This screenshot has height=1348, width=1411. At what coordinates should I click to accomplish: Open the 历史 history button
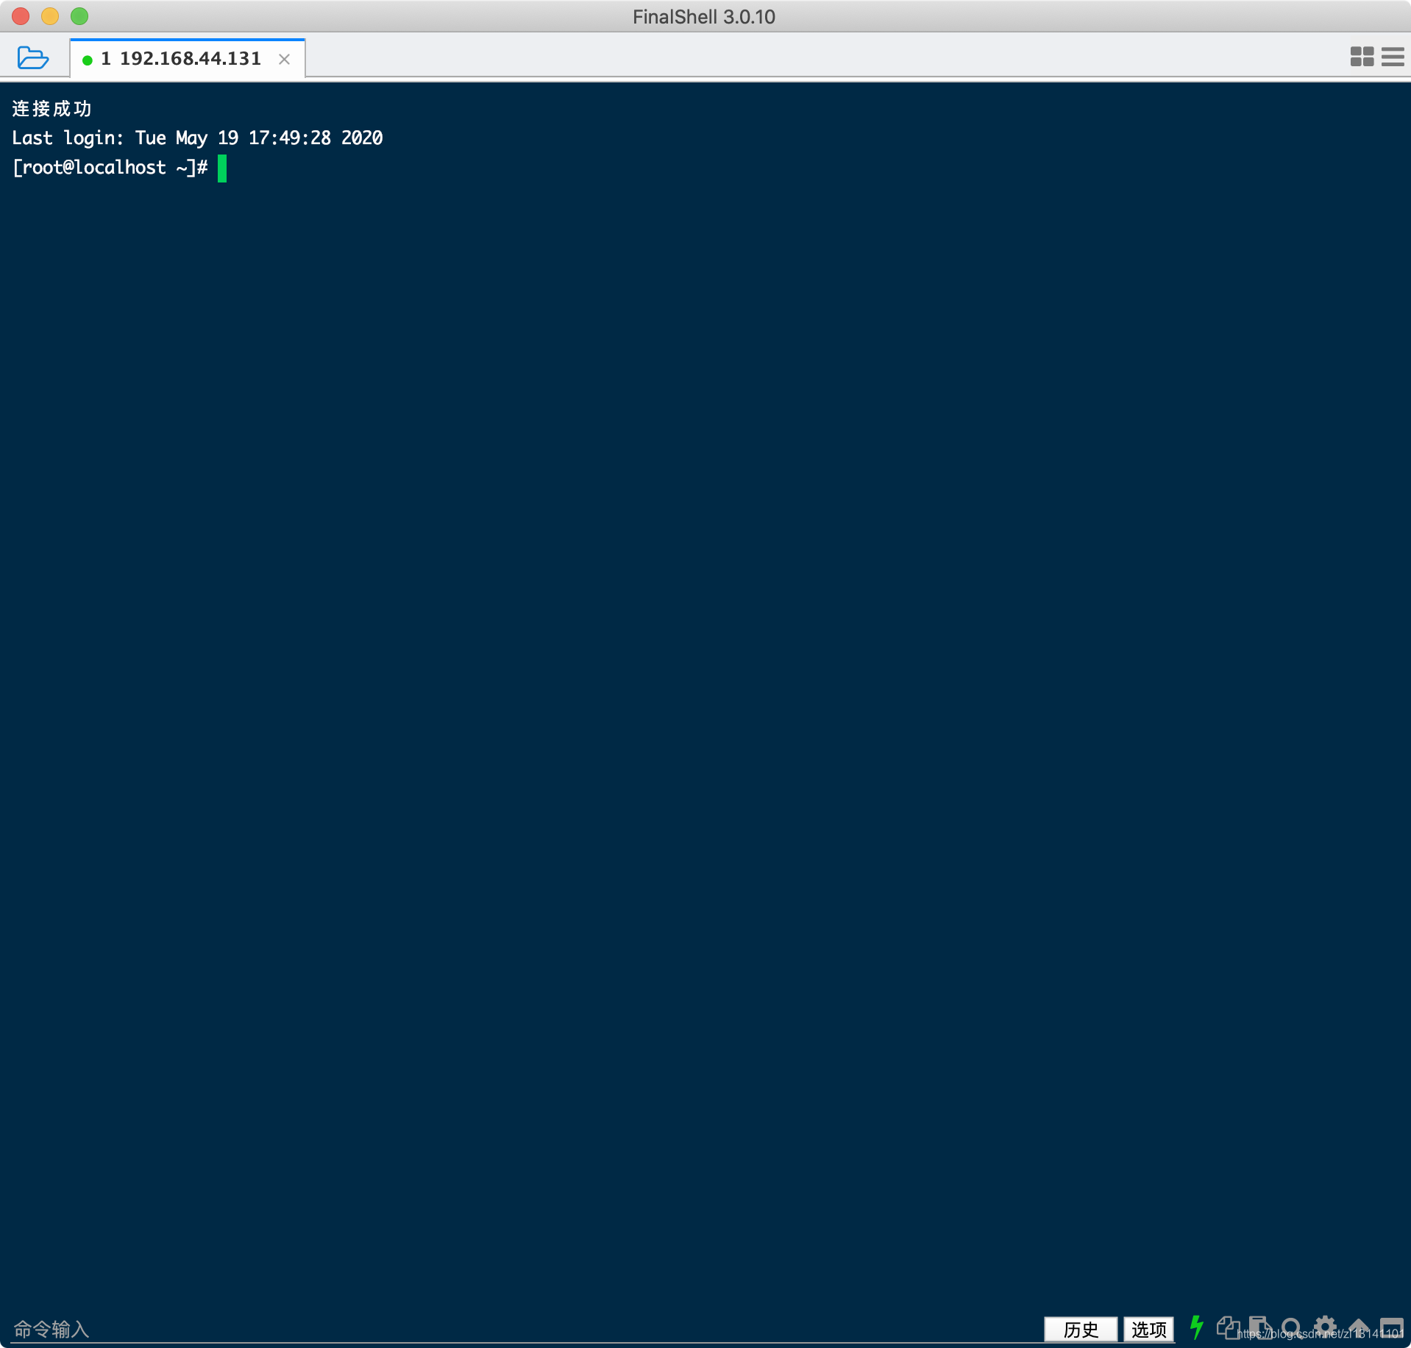point(1081,1329)
